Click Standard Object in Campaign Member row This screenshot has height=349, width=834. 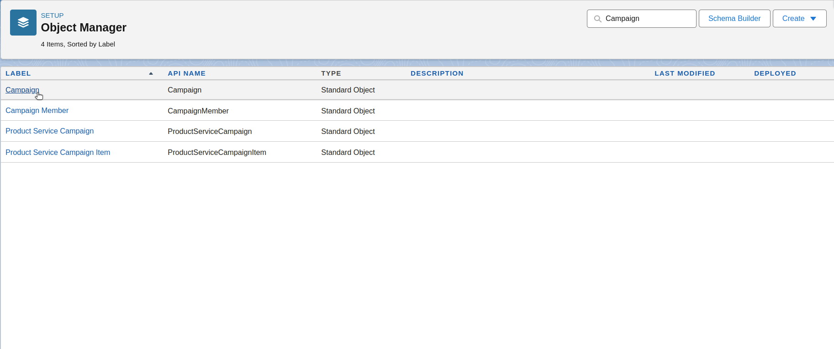(348, 111)
